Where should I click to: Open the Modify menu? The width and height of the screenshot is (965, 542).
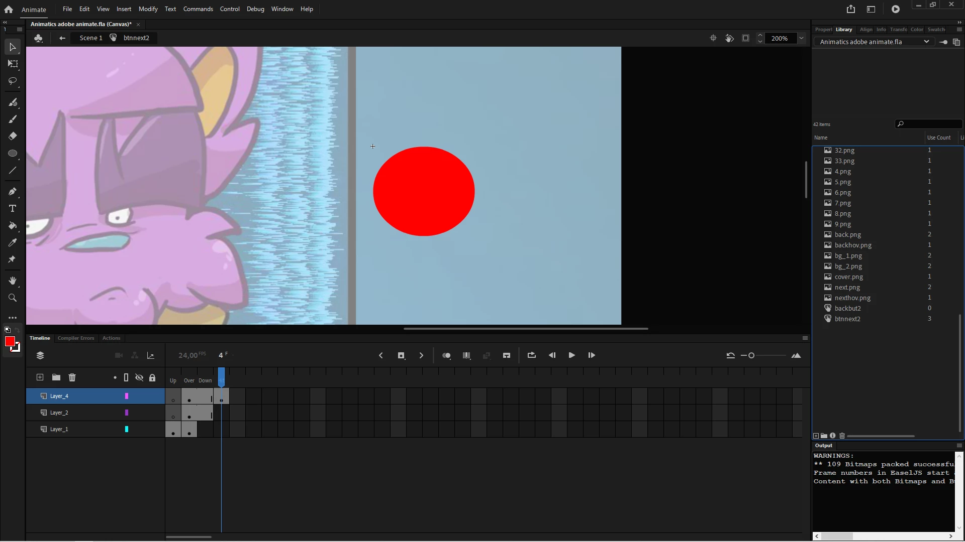tap(148, 9)
